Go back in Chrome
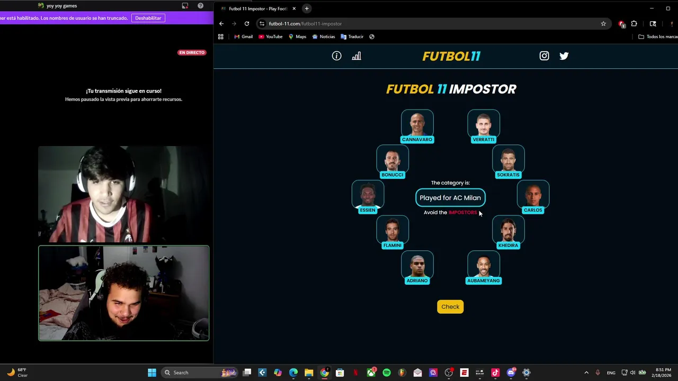Viewport: 678px width, 381px height. coord(221,23)
